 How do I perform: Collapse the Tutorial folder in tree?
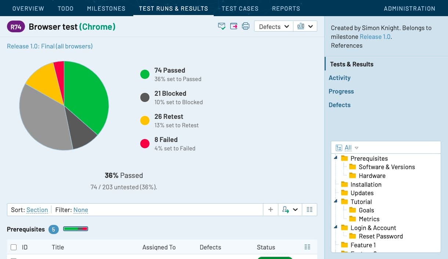pyautogui.click(x=336, y=201)
